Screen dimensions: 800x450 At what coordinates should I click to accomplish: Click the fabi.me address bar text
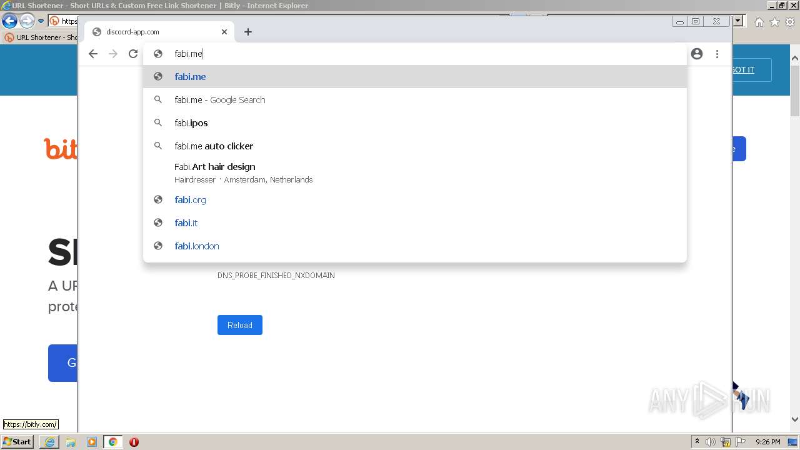[188, 54]
